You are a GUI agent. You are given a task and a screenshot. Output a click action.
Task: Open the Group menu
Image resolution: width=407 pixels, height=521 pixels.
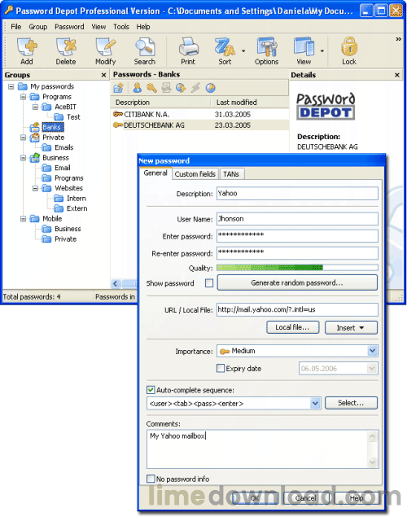(x=38, y=27)
